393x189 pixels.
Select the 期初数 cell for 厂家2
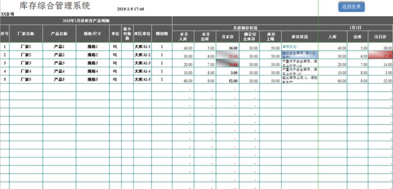pos(162,55)
